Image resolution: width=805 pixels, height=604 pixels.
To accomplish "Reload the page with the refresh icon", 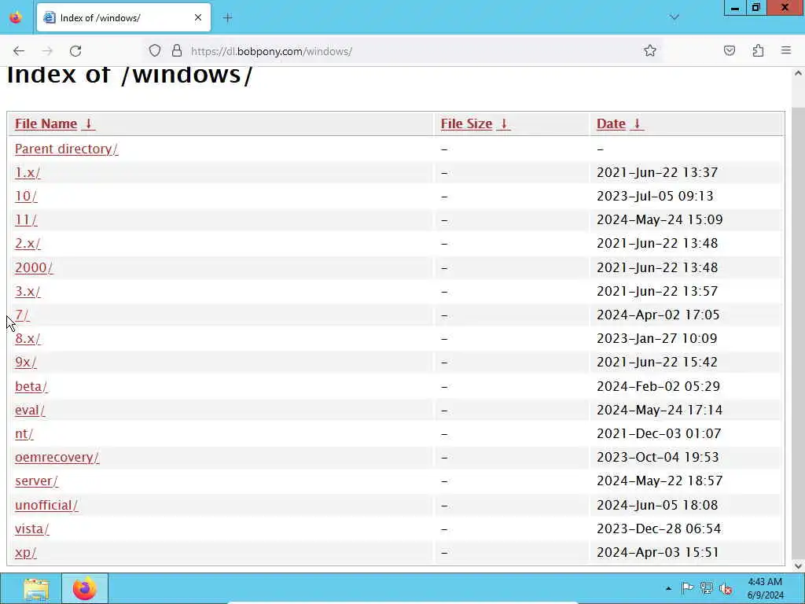I will click(x=75, y=51).
